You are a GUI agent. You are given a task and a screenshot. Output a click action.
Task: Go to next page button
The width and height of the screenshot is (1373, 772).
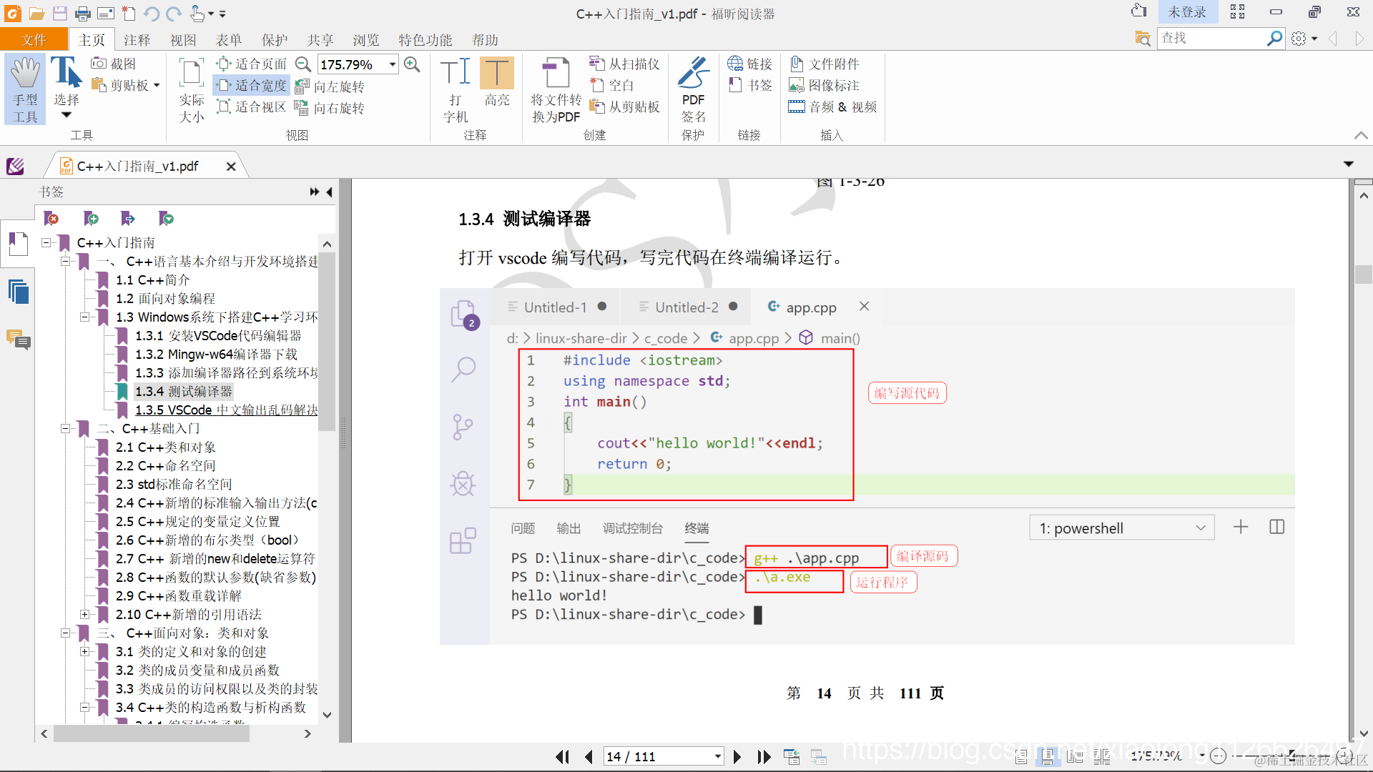[x=737, y=756]
